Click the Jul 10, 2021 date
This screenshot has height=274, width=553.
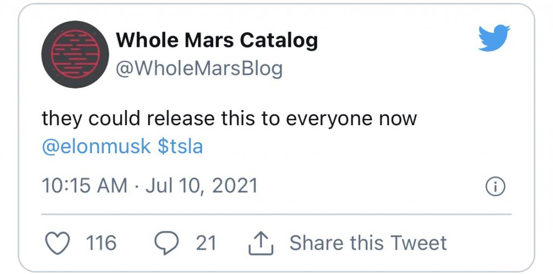coord(201,186)
